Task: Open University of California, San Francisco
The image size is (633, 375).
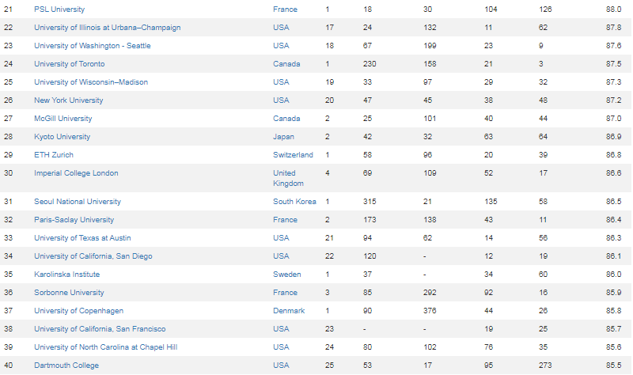Action: click(x=100, y=328)
